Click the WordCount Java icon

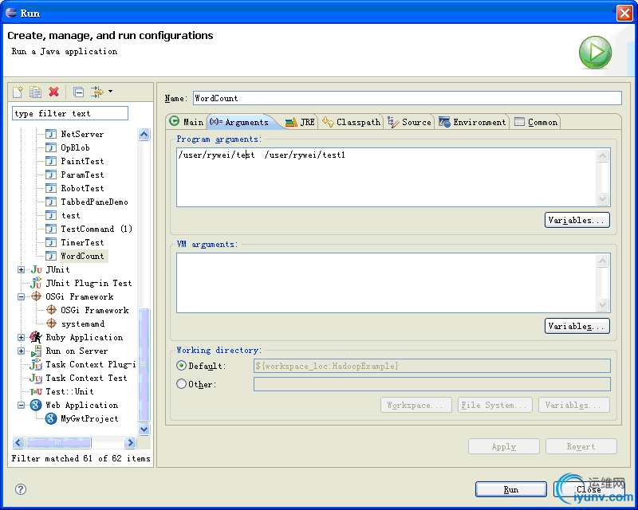pyautogui.click(x=51, y=256)
